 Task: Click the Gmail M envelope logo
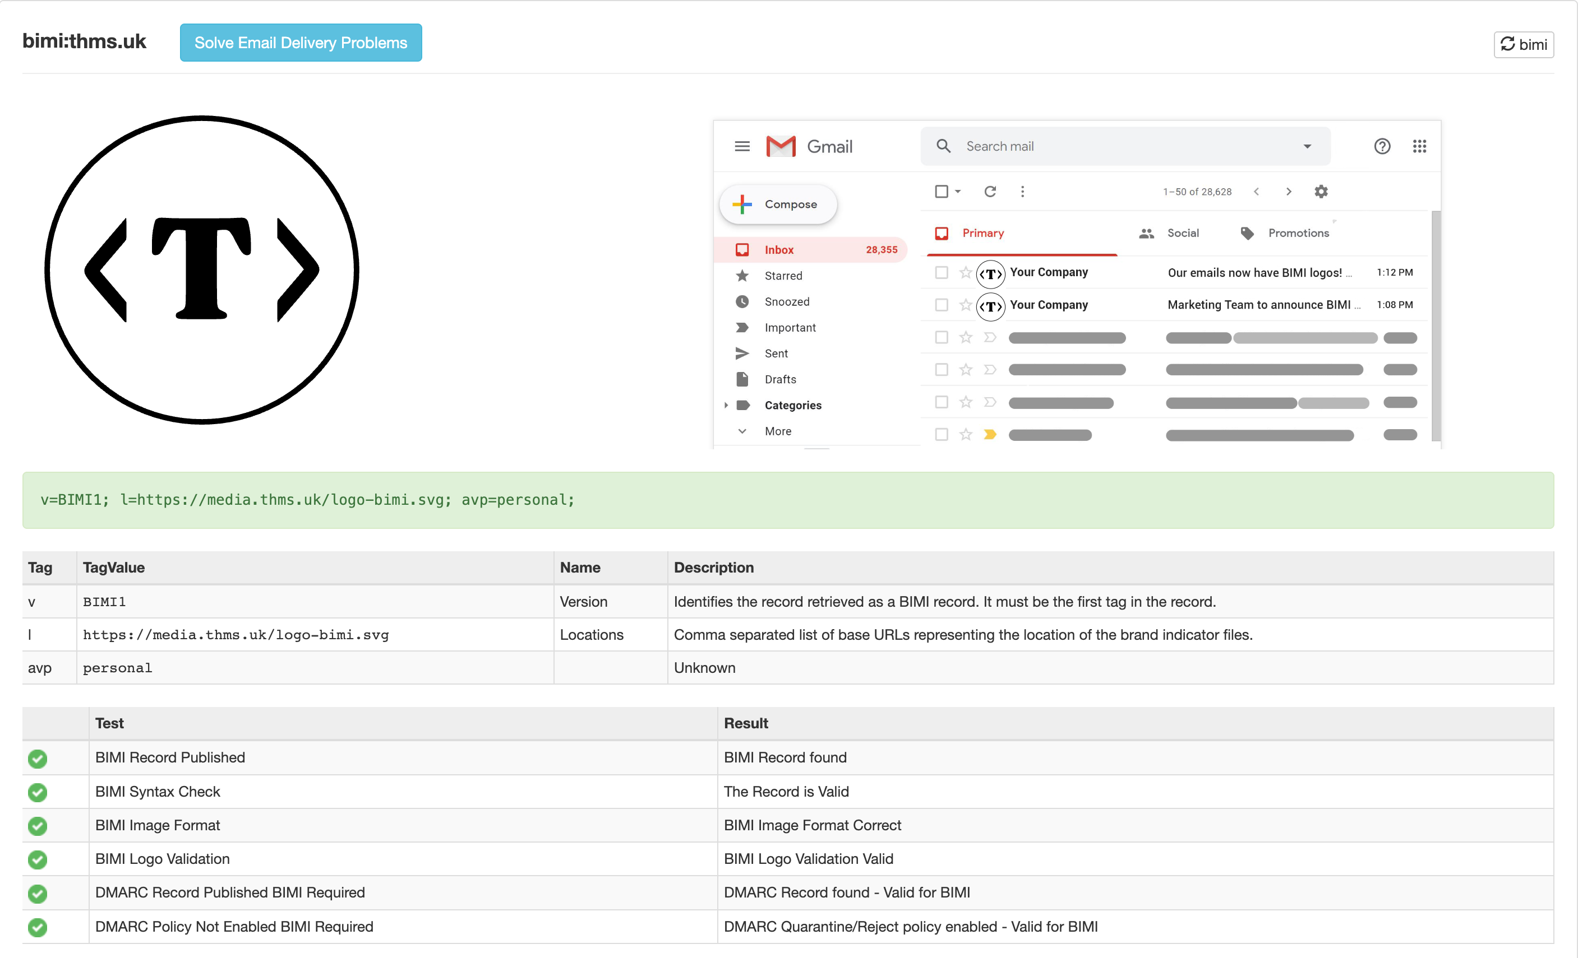click(x=781, y=147)
